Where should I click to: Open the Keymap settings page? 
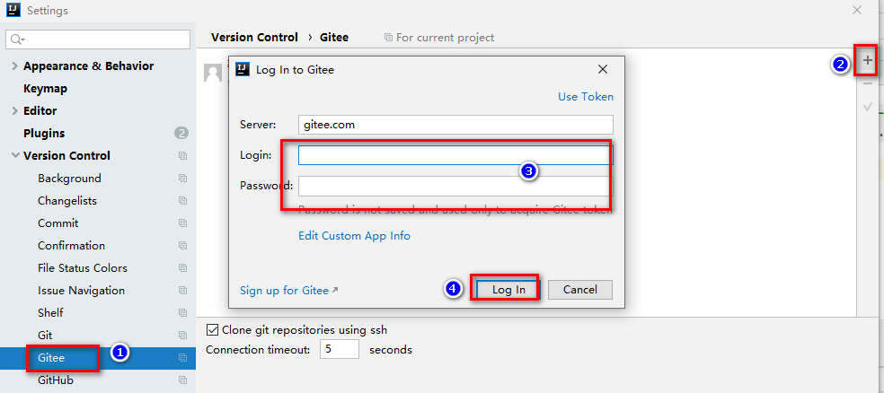(x=45, y=89)
